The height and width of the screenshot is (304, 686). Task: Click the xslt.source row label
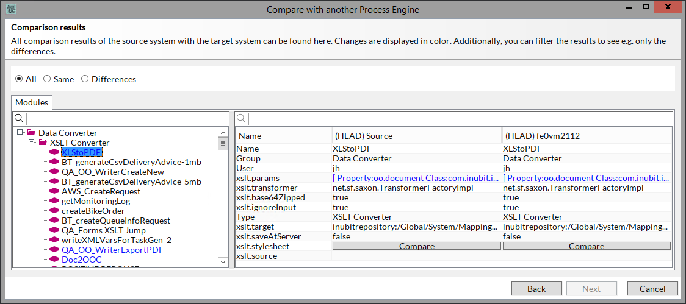(257, 256)
